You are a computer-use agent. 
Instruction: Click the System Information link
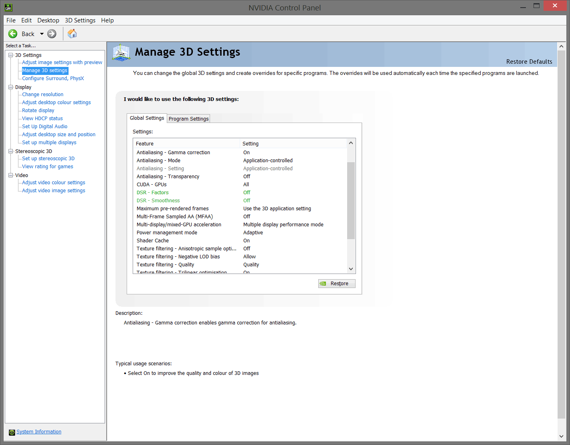point(39,432)
